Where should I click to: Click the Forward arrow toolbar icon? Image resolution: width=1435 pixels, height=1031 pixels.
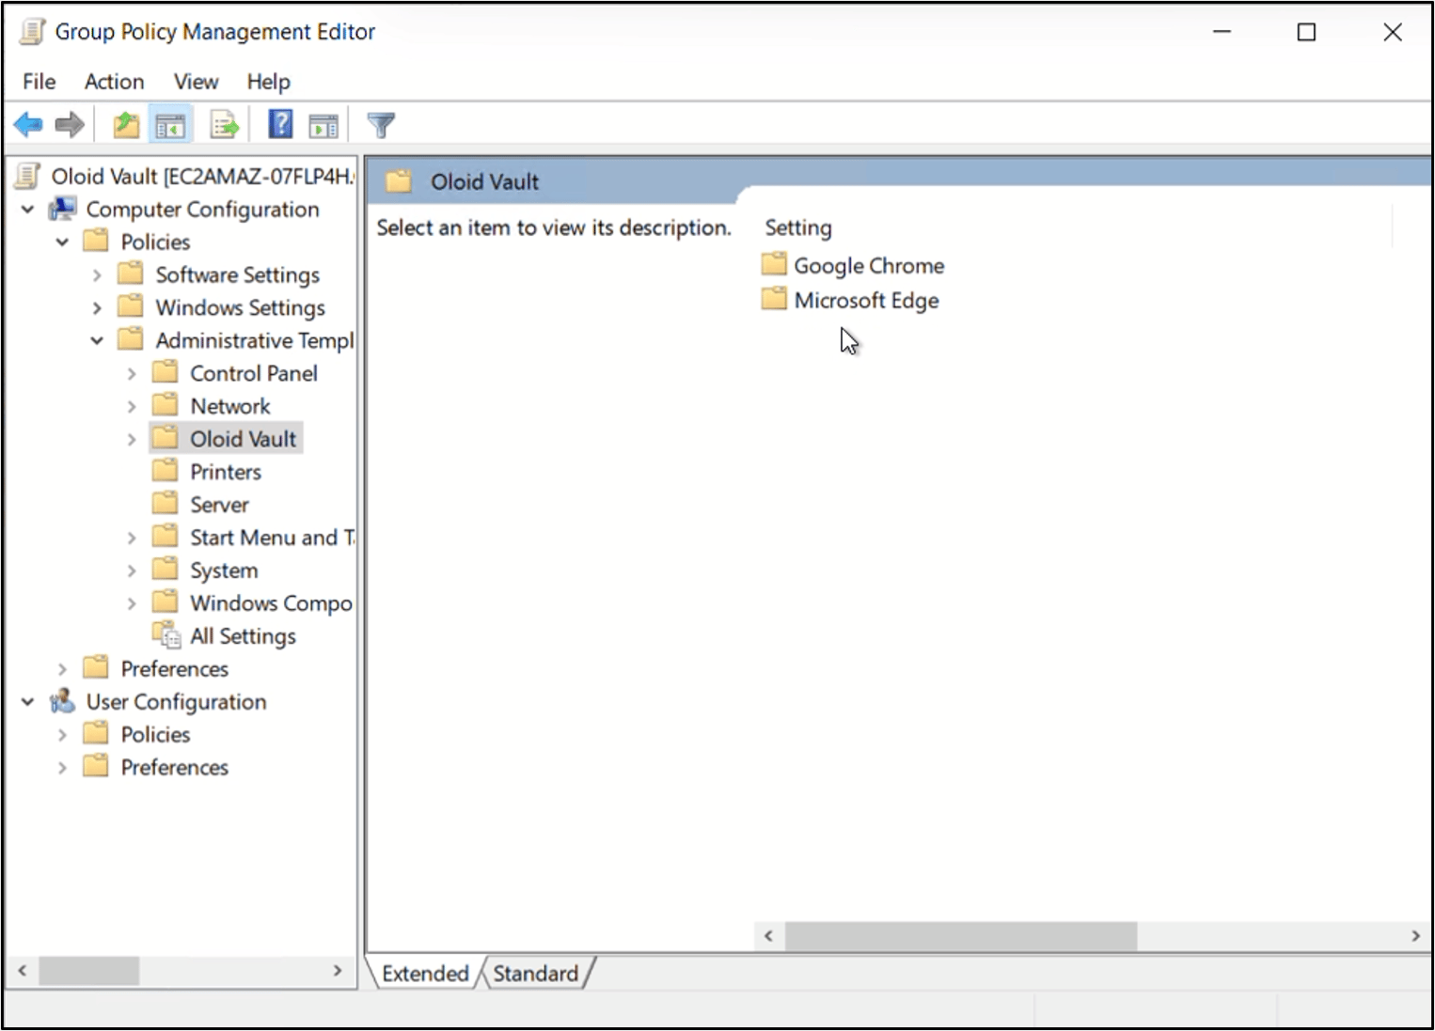coord(70,124)
